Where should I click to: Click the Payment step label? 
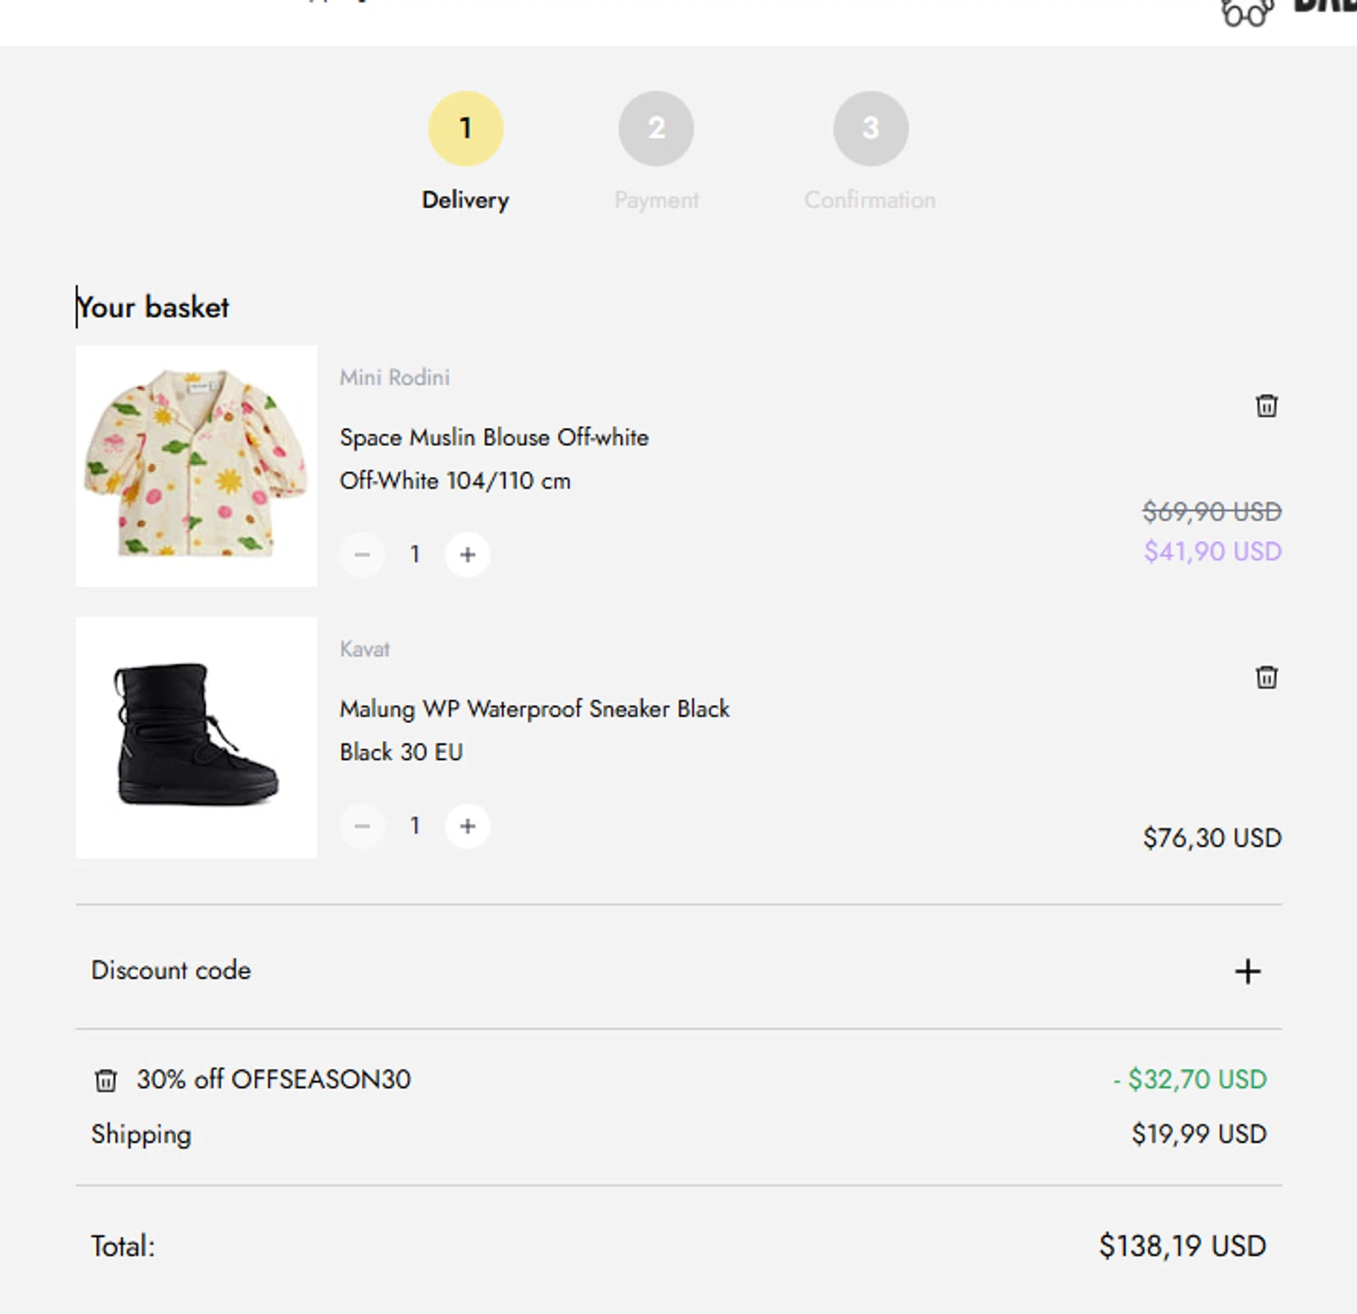[x=657, y=200]
